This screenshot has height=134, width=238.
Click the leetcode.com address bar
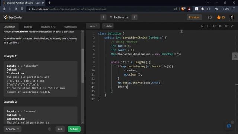tap(69, 9)
